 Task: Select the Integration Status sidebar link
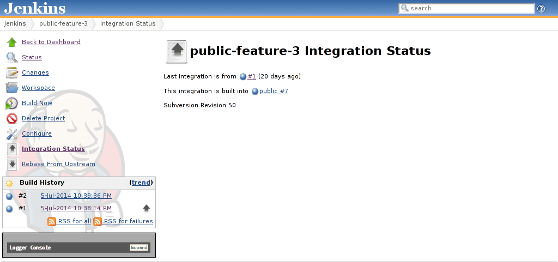point(53,149)
